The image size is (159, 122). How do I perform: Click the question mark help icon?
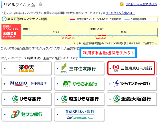tap(122, 4)
